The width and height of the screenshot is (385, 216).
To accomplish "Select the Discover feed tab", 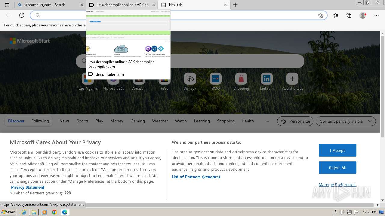I will pyautogui.click(x=16, y=121).
